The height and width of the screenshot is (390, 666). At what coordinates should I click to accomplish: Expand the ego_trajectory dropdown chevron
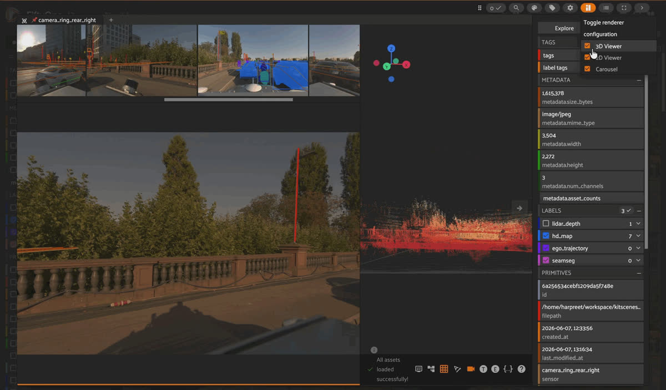638,248
